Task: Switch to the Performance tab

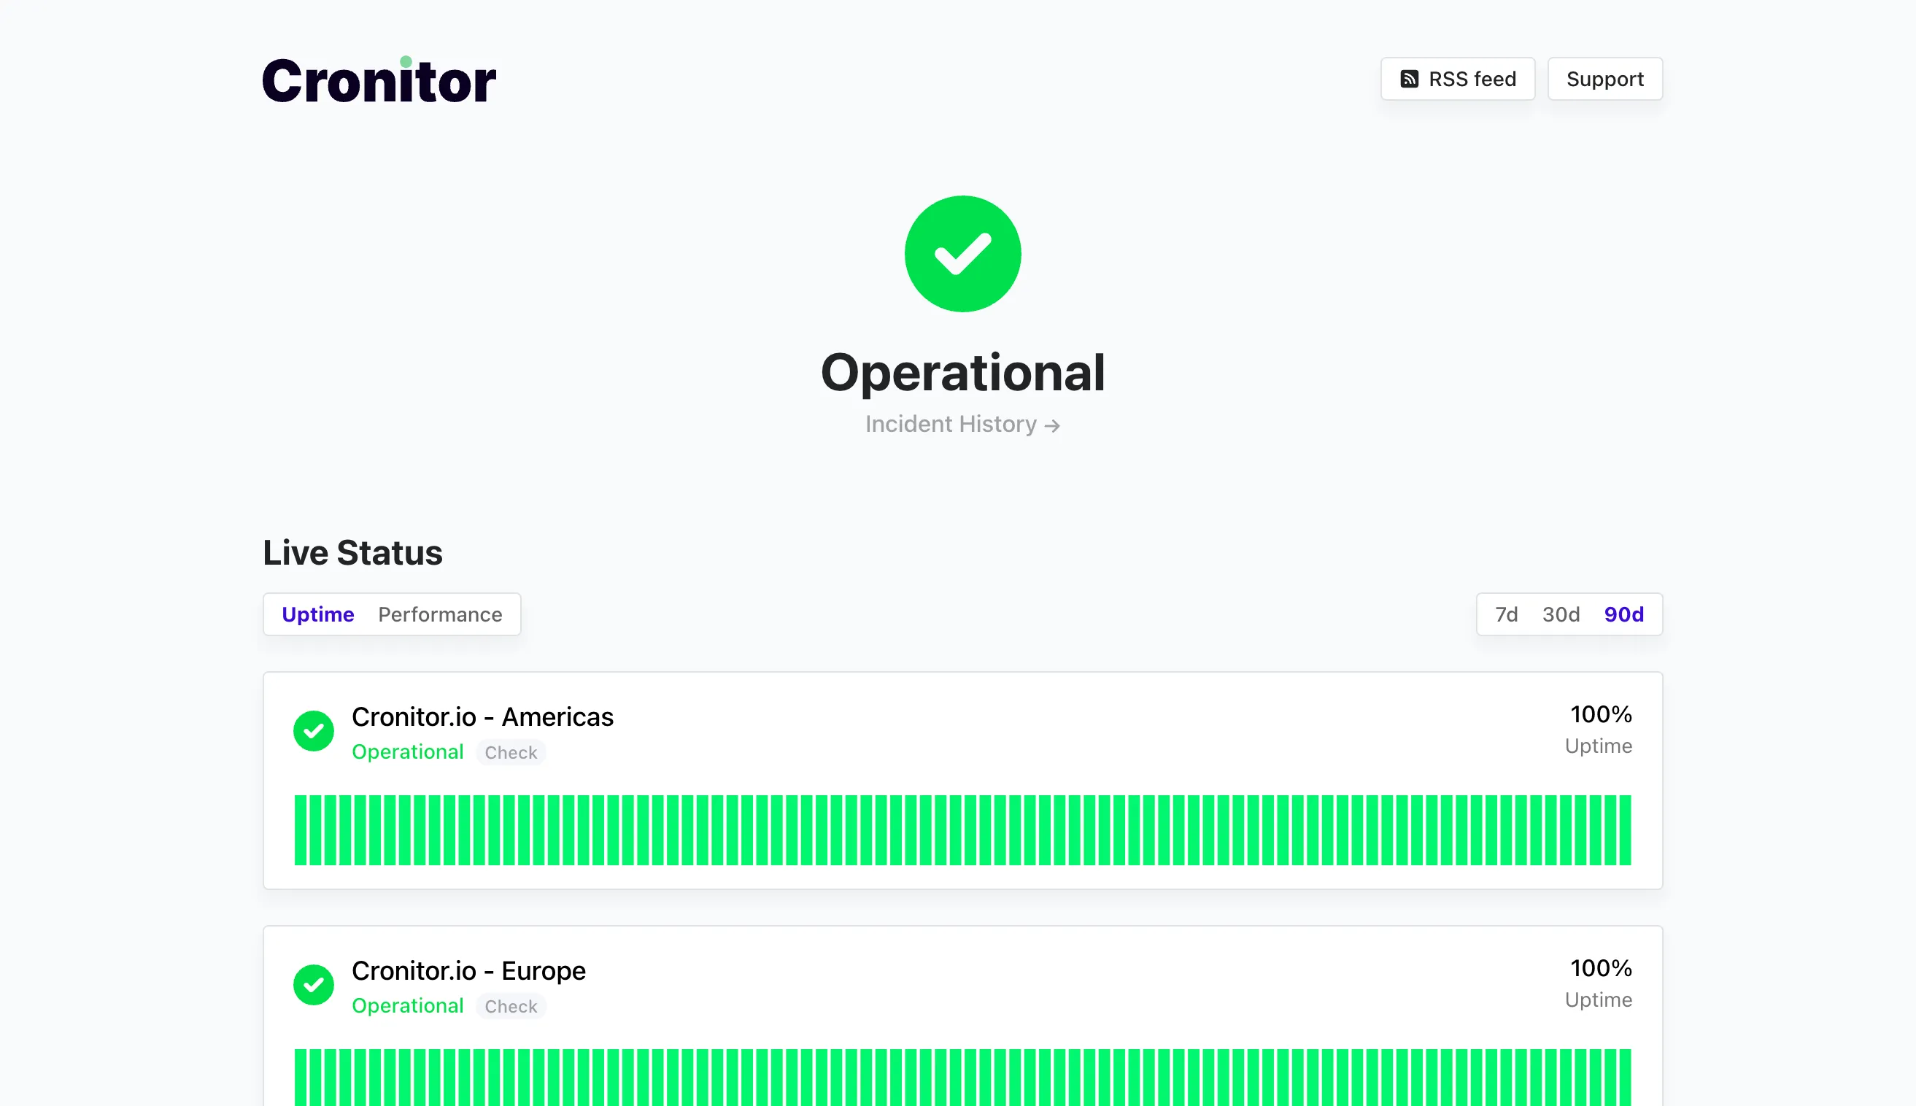Action: [x=440, y=614]
